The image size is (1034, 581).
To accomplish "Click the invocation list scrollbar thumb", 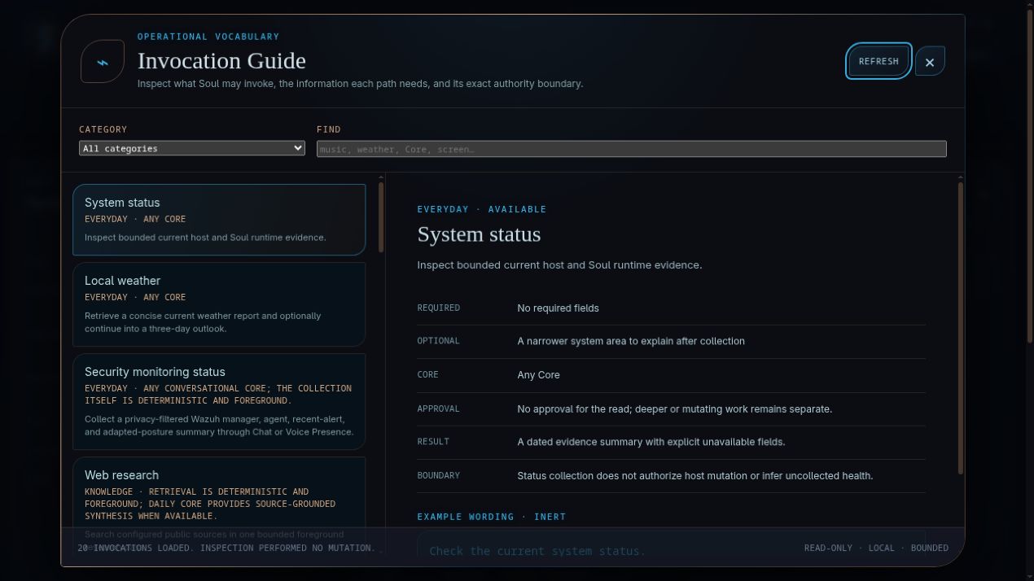I will click(381, 217).
